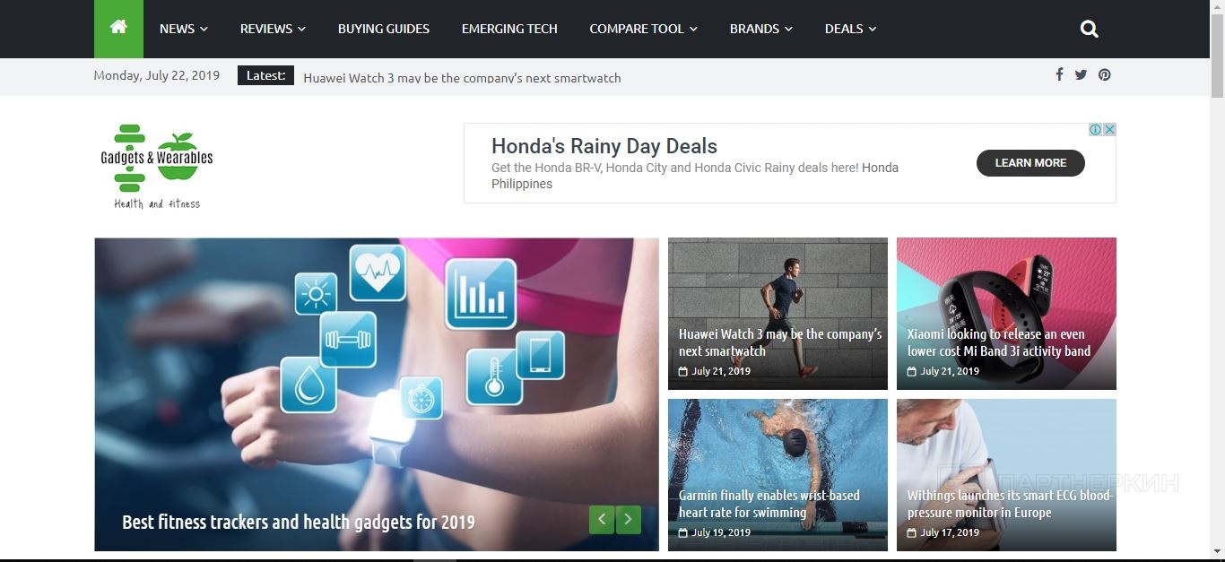Screen dimensions: 1225x562
Task: Show the ad info icon
Action: [1095, 130]
